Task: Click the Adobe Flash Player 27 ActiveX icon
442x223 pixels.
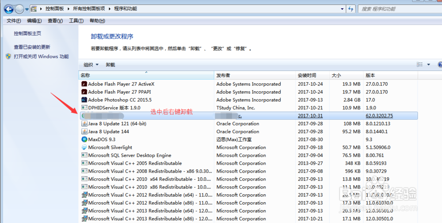Action: [x=84, y=84]
